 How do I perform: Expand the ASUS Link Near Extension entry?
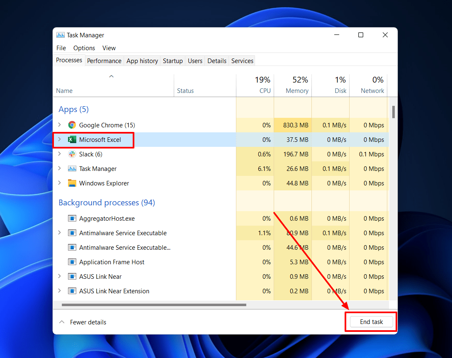click(59, 290)
